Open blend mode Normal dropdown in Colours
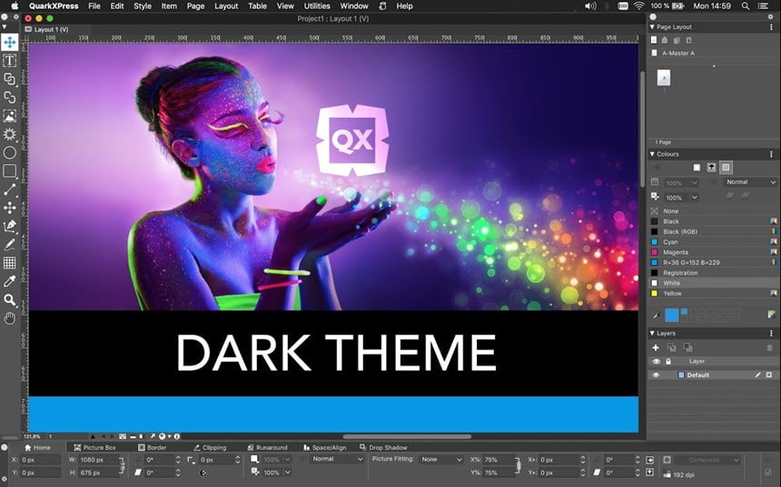 click(751, 182)
